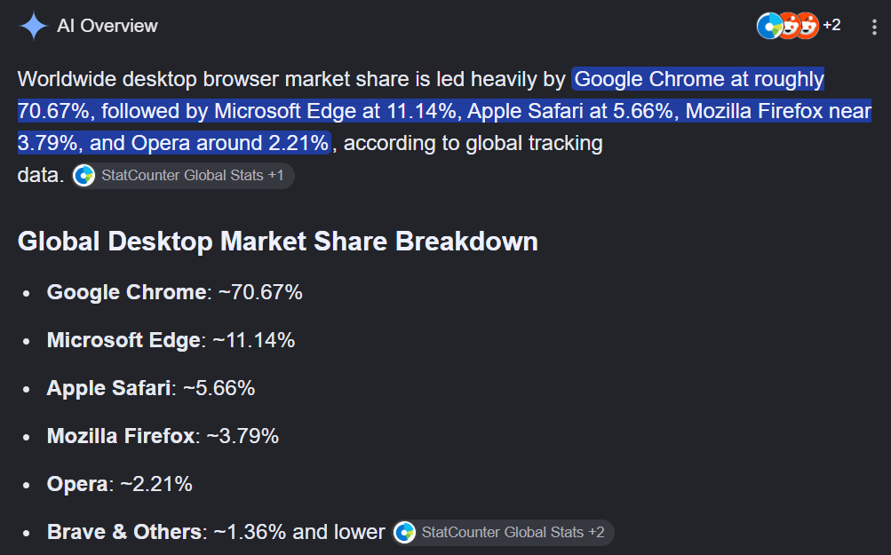Screen dimensions: 891x555
Task: Select the Google Chrome ~70.67% list item
Action: click(174, 292)
